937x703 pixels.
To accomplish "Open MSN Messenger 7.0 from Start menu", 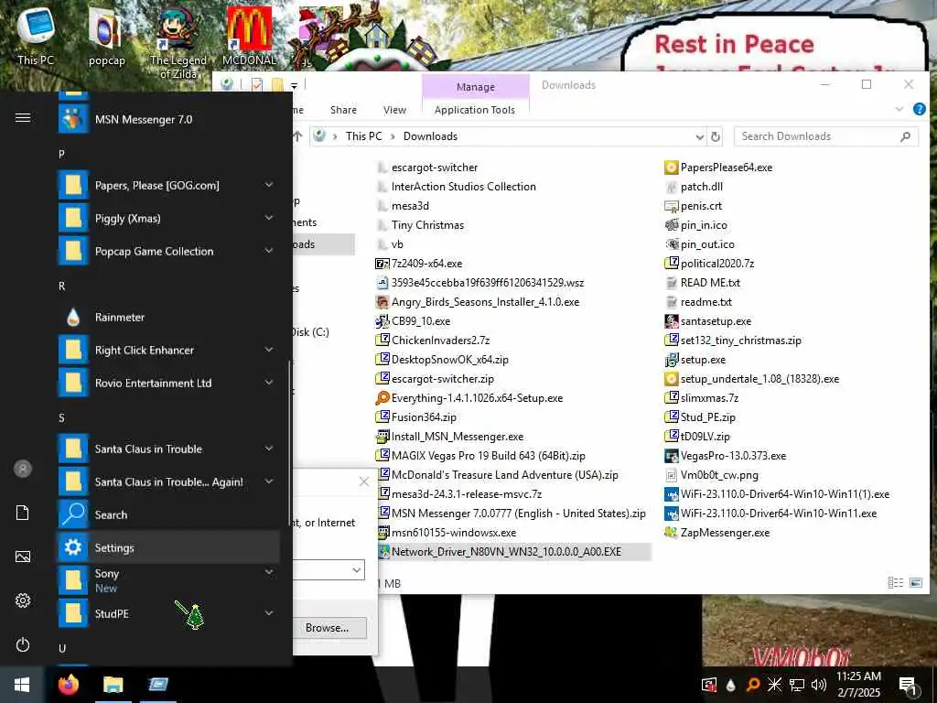I will [x=168, y=120].
